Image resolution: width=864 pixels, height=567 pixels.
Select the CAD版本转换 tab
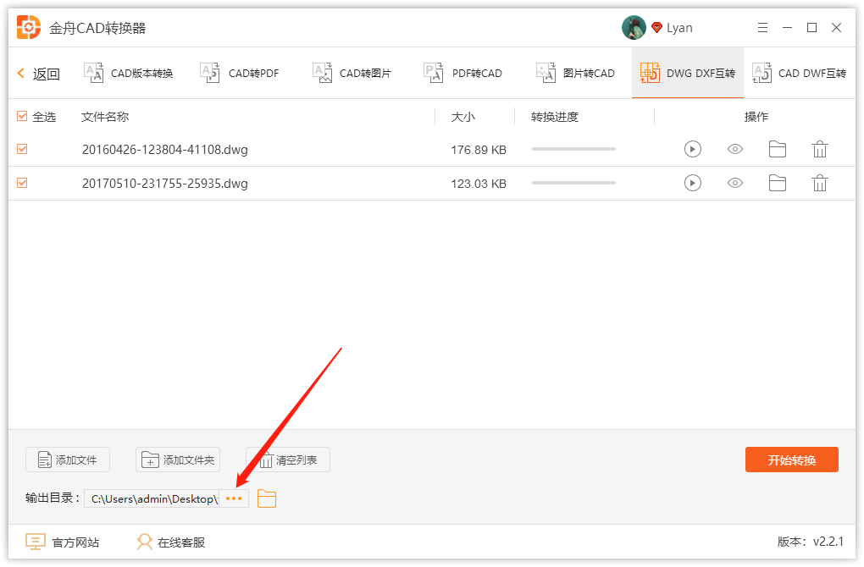pyautogui.click(x=128, y=73)
